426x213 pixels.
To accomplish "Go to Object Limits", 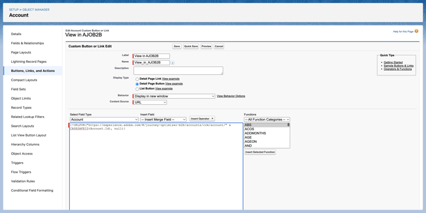I will pyautogui.click(x=21, y=99).
